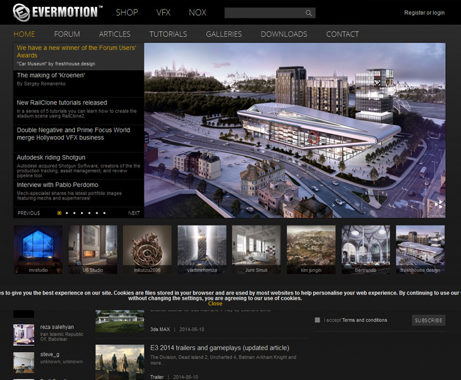461x380 pixels.
Task: Select the second slider pagination dot
Action: 66,213
